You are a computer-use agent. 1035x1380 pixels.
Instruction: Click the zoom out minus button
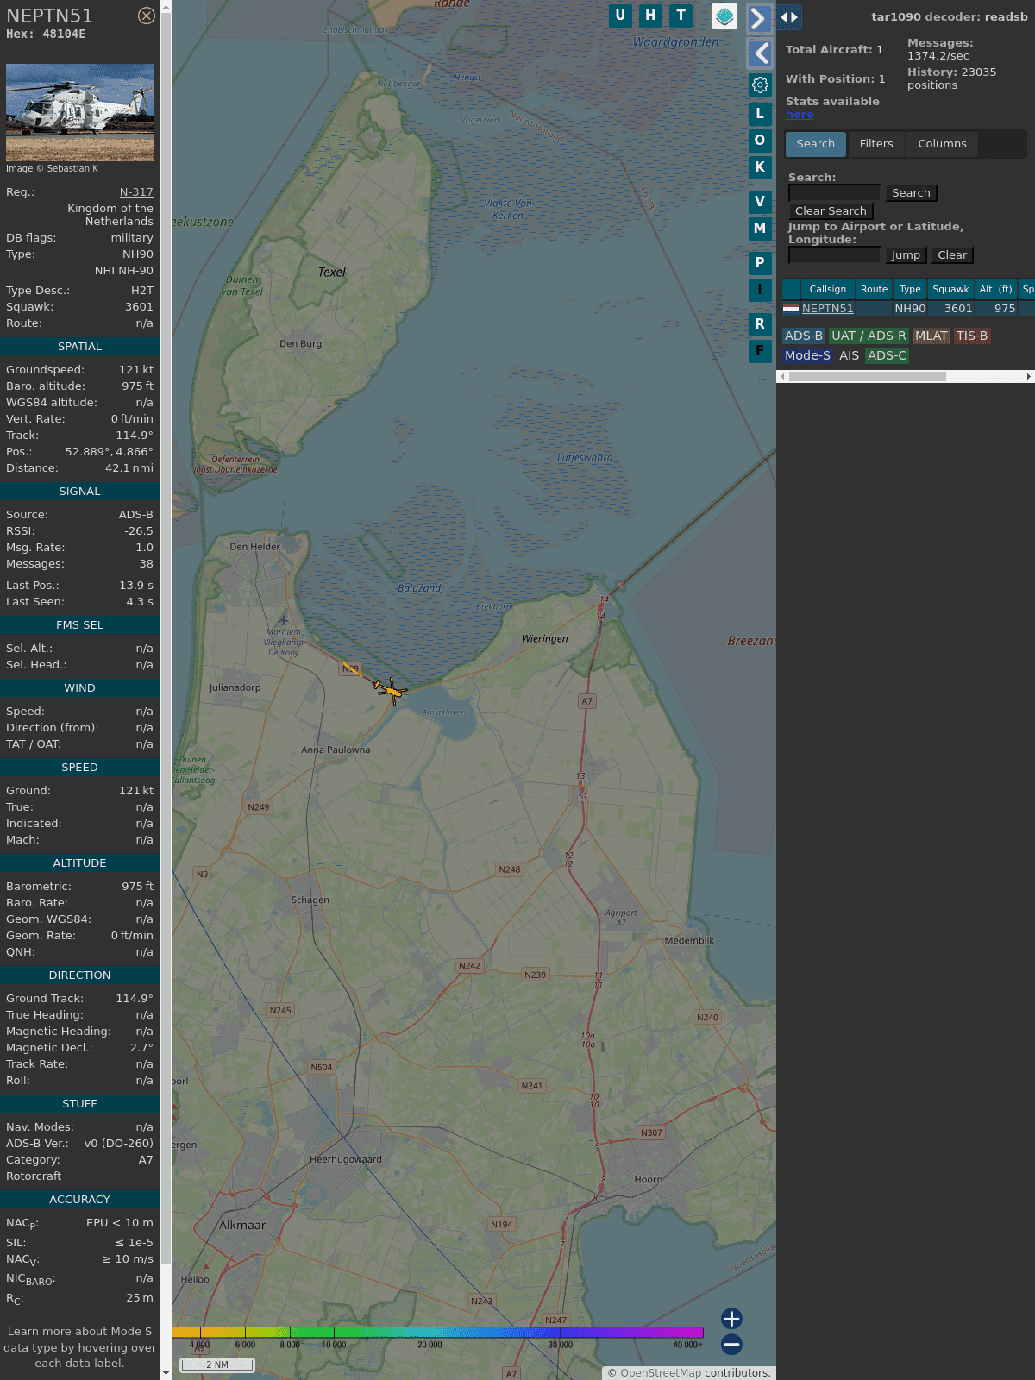[731, 1344]
